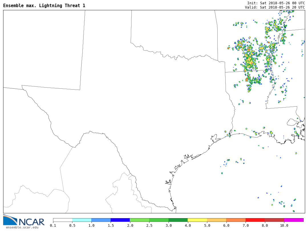Click the 2.0 tick label on the legend
The height and width of the screenshot is (231, 308).
pos(130,226)
